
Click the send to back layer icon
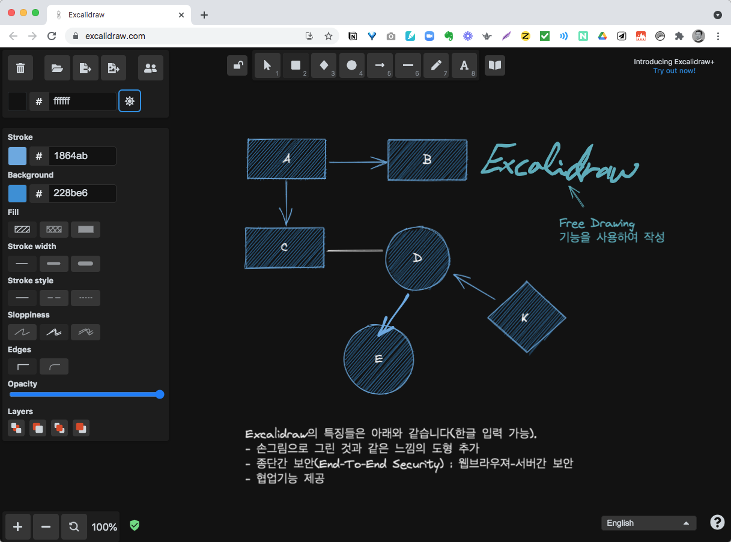[16, 428]
